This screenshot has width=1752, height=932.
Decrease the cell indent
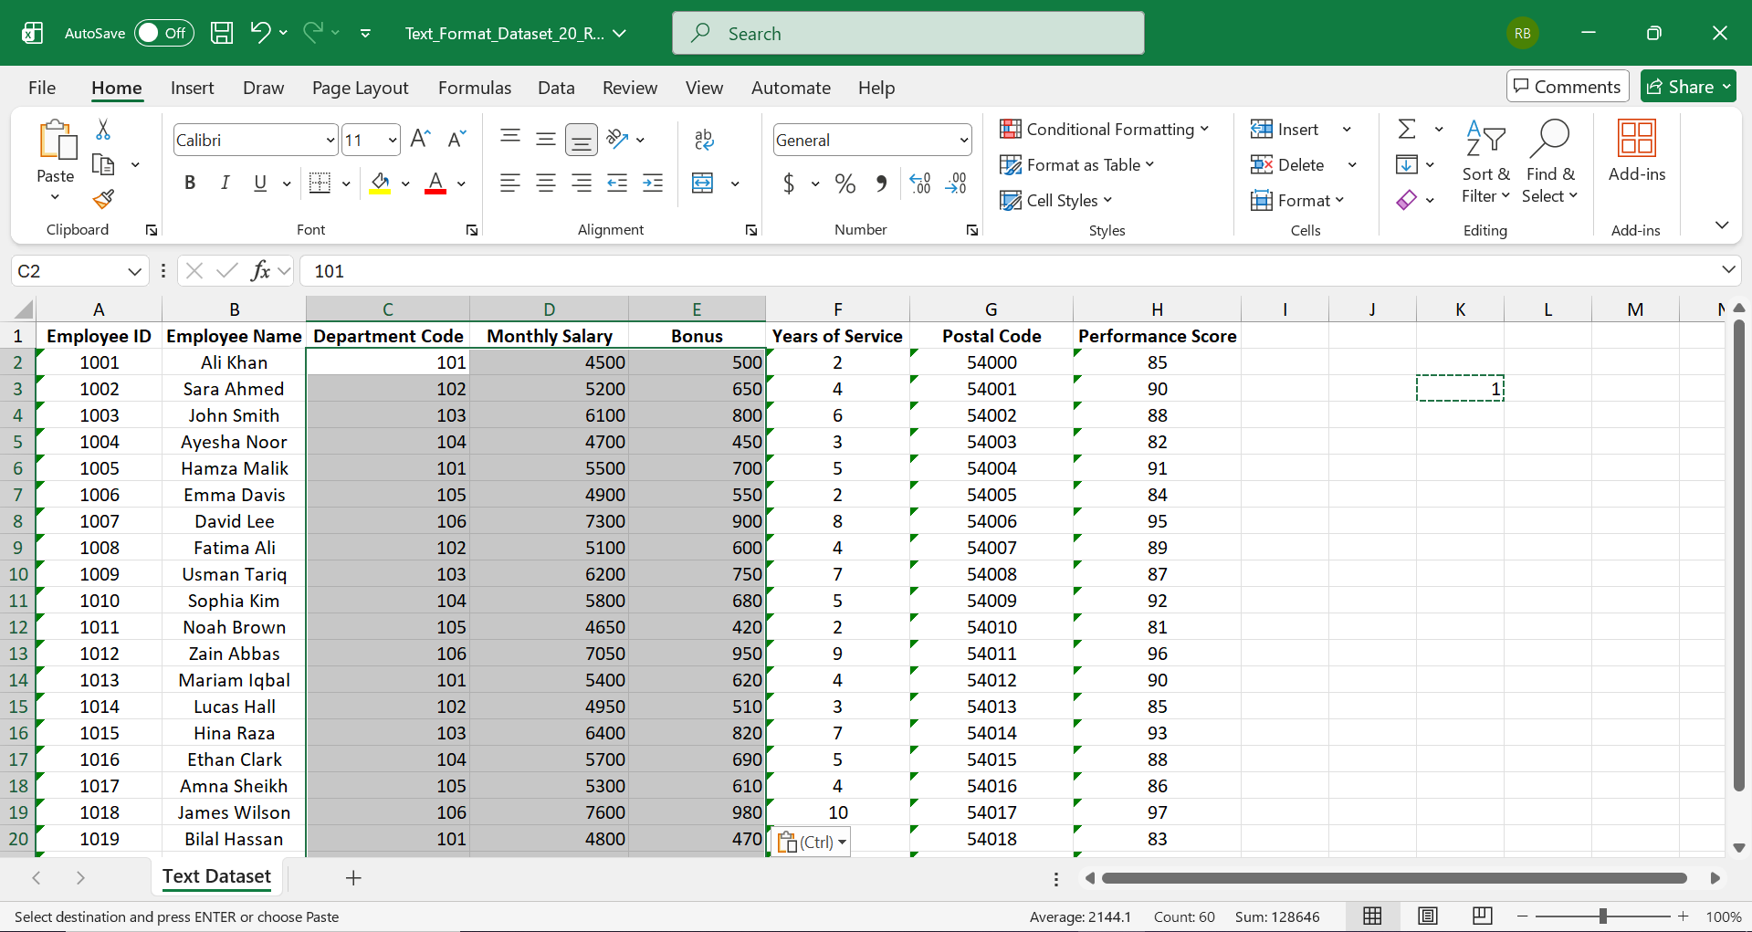click(617, 183)
